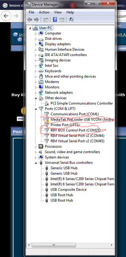Click the Universal Serial Bus controllers icon
The height and width of the screenshot is (257, 126).
(41, 163)
